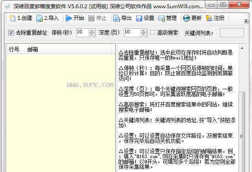Click the help text scrollbar up arrow

click(242, 48)
